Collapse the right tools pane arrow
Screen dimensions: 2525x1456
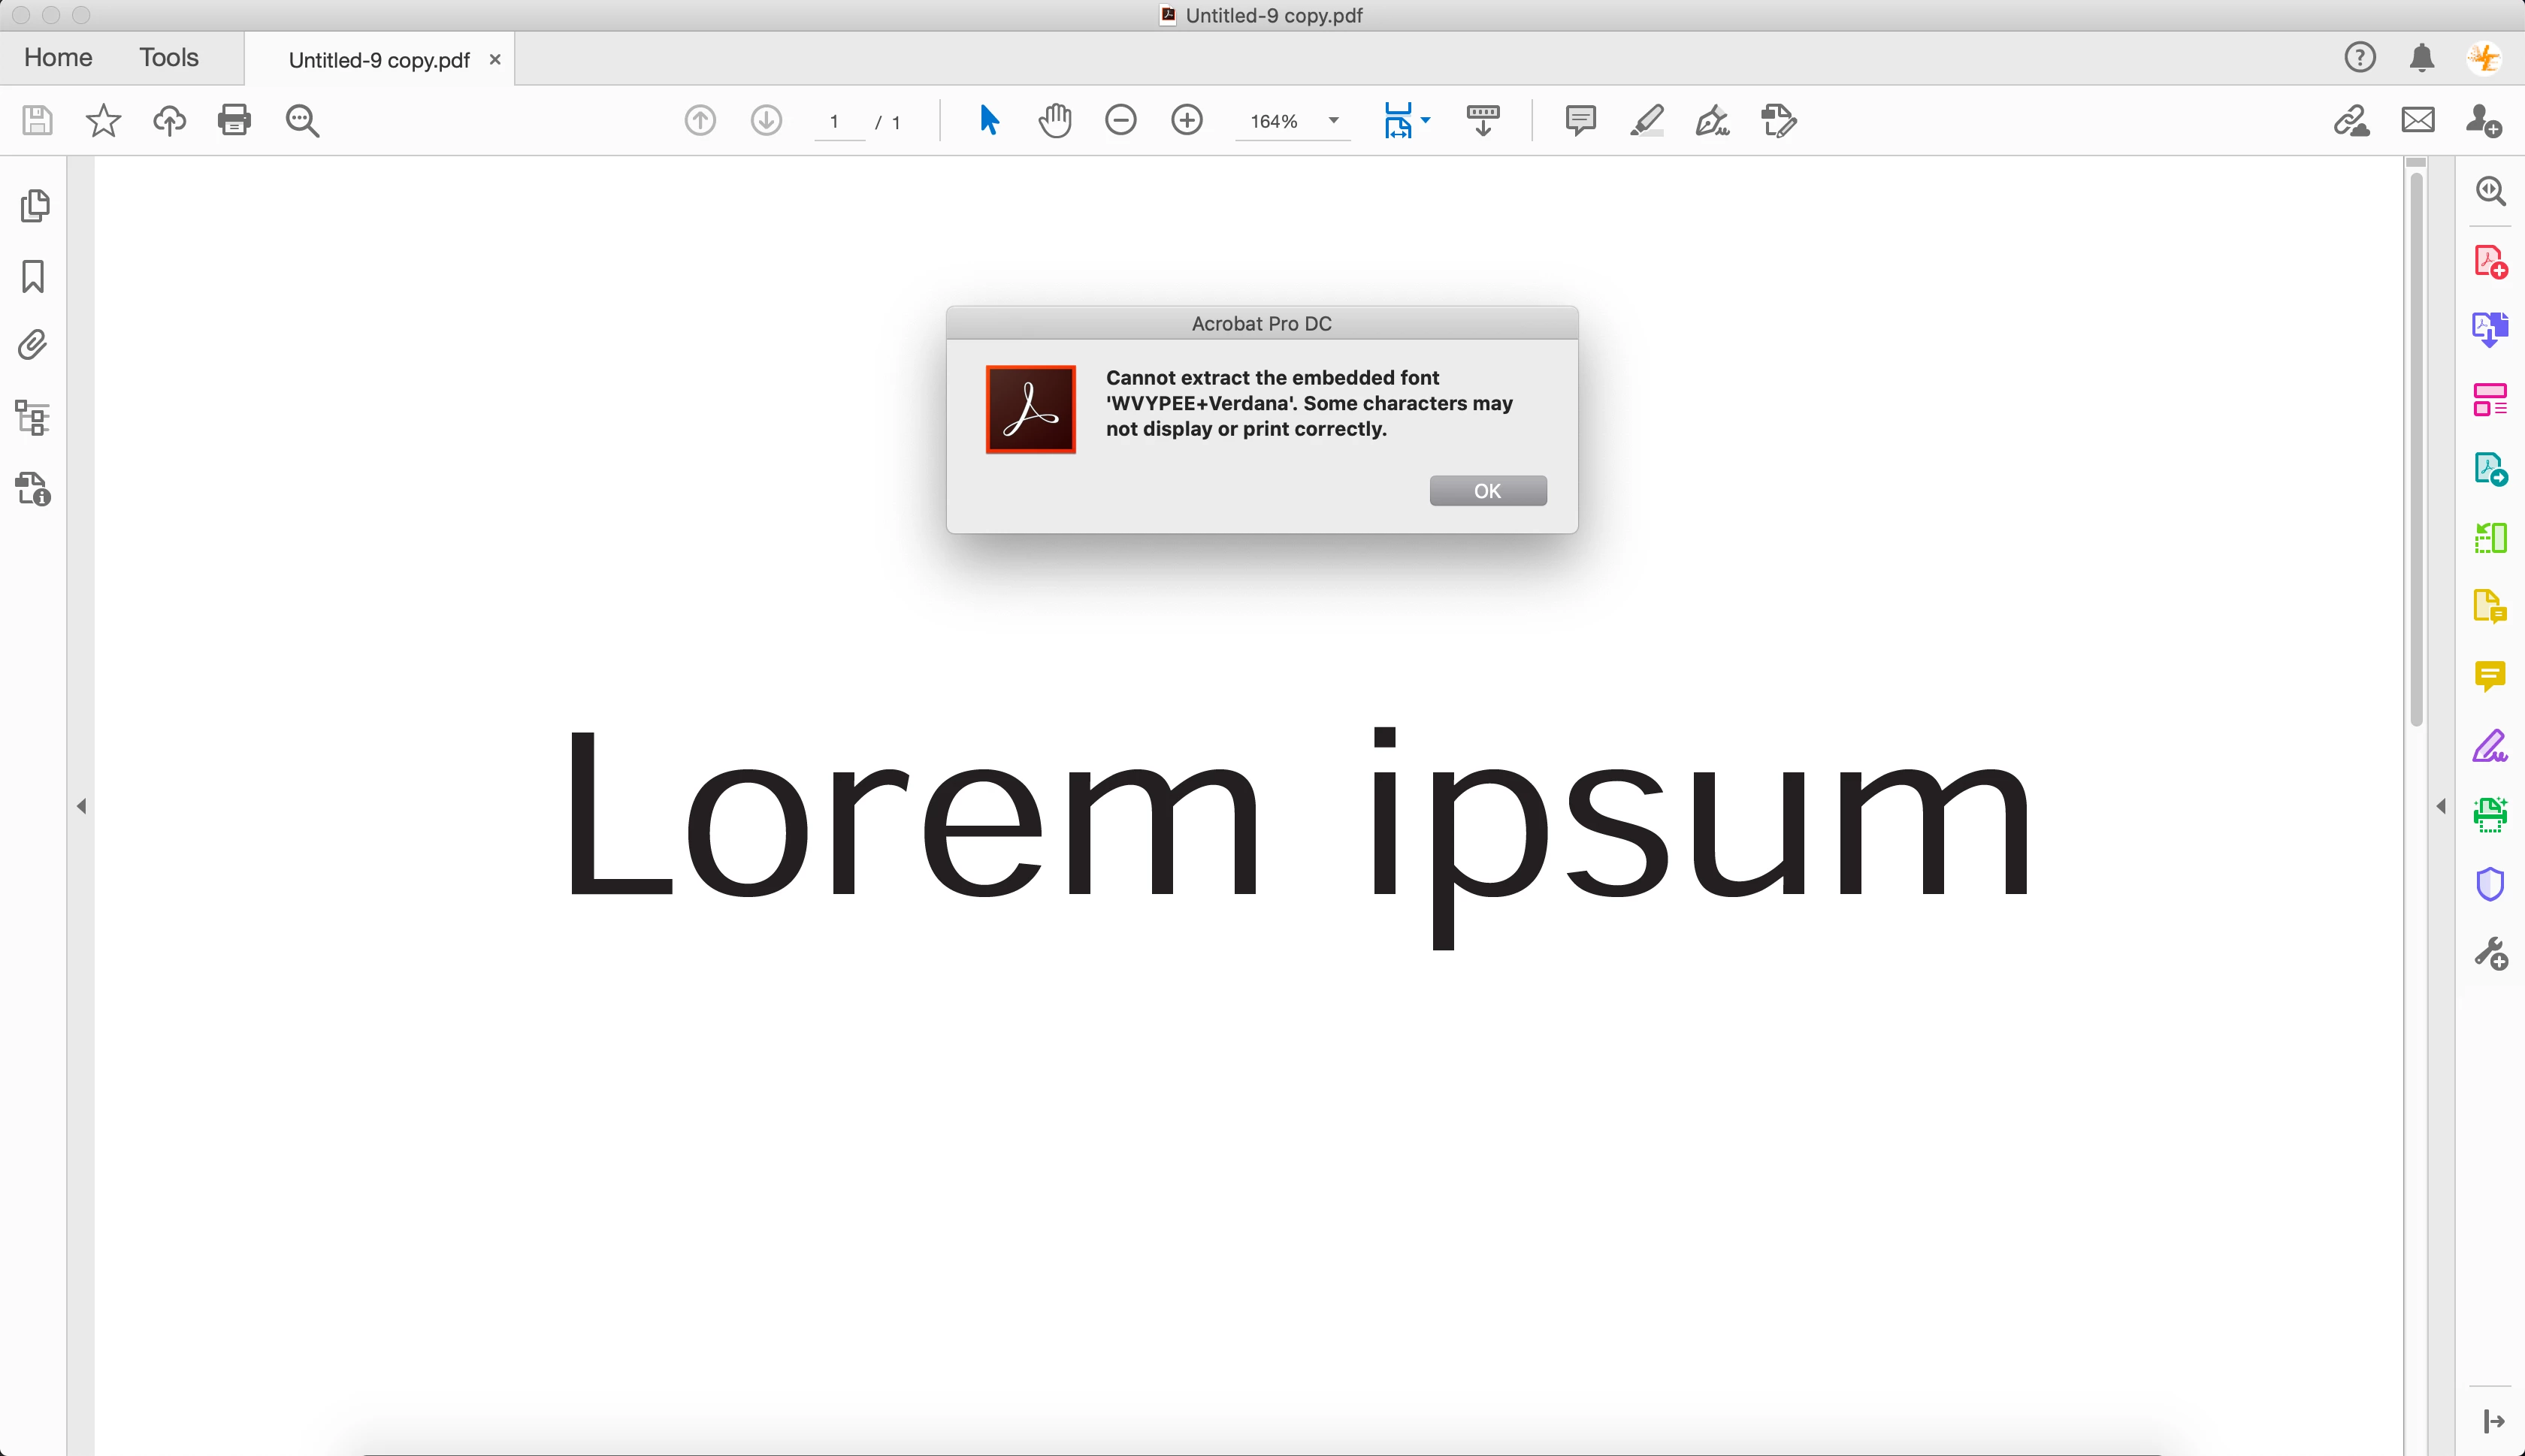point(2441,806)
